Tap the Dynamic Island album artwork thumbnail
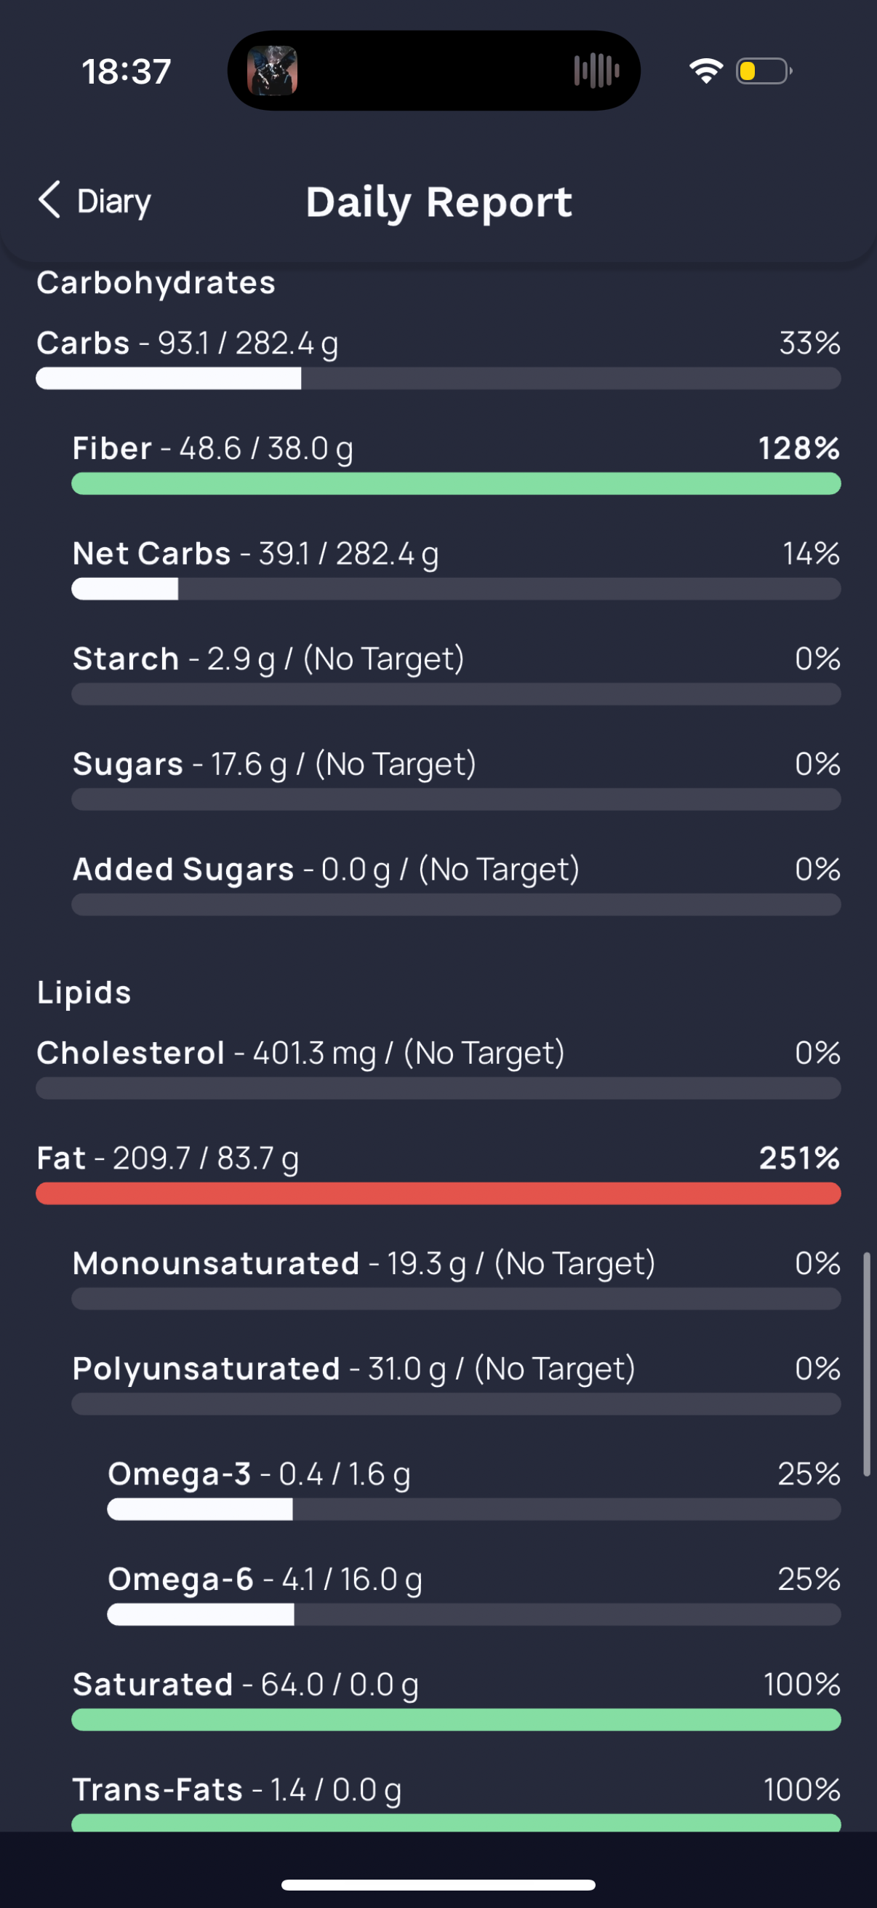877x1908 pixels. click(273, 71)
